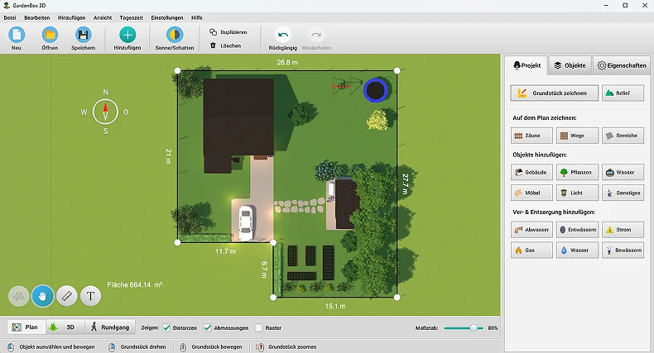Click the 26.8 m dimension label
Screen dimensions: 654x353
click(287, 62)
